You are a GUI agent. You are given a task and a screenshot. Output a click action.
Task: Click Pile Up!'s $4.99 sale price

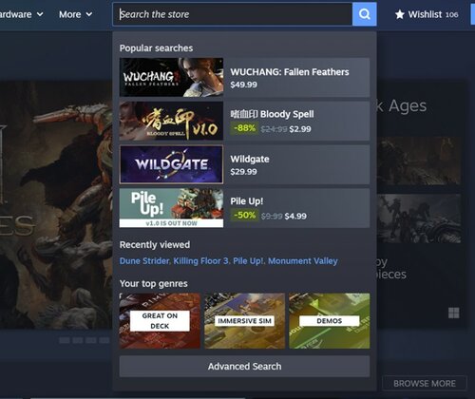pyautogui.click(x=295, y=216)
